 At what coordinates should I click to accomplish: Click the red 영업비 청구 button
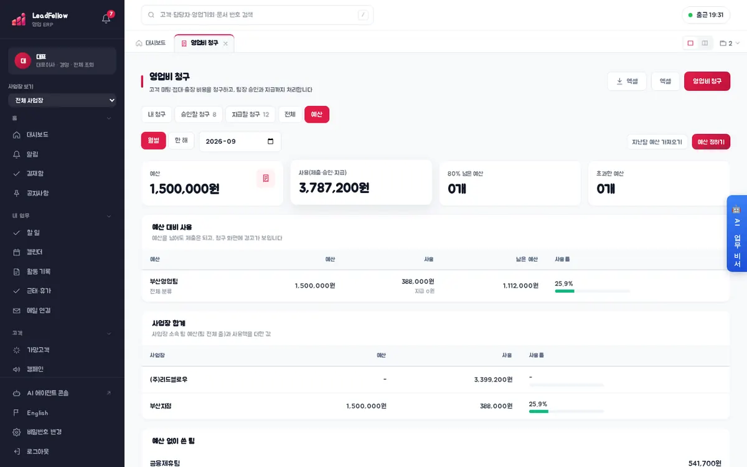point(707,81)
